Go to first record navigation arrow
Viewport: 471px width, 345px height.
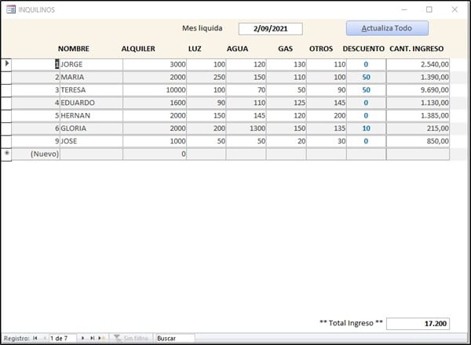click(35, 338)
